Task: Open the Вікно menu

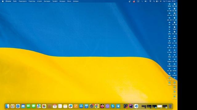Action: (69, 1)
